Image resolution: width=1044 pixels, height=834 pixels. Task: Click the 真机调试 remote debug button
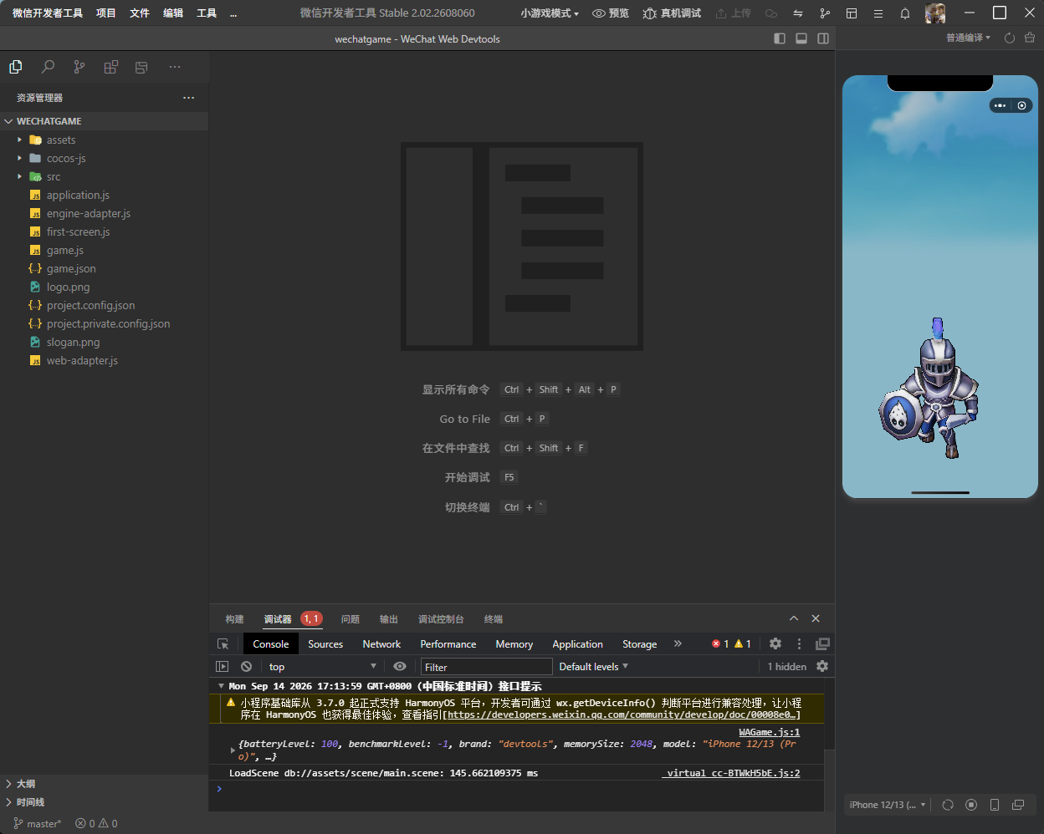(x=672, y=13)
